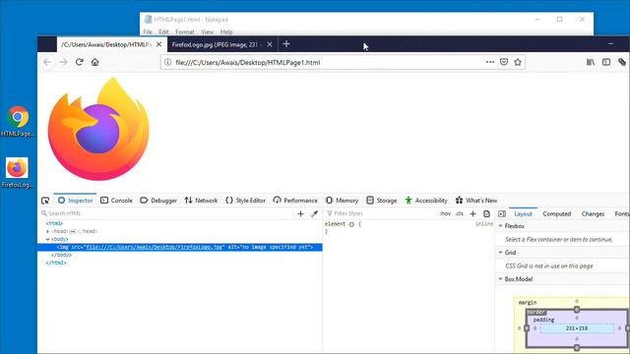Viewport: 630px width, 354px height.
Task: Open the Inspector panel
Action: pyautogui.click(x=75, y=201)
